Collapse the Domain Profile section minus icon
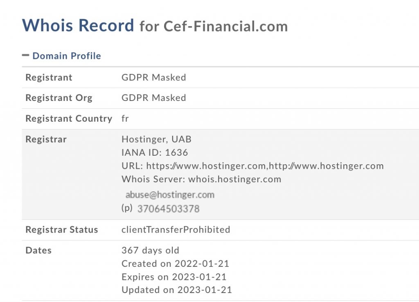The width and height of the screenshot is (419, 302). tap(26, 55)
